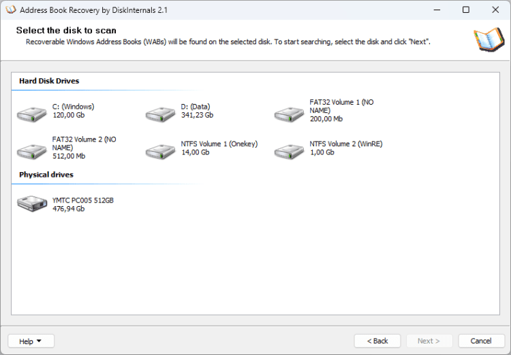Click the Hard Disk Drives section header
The image size is (511, 355).
point(49,81)
